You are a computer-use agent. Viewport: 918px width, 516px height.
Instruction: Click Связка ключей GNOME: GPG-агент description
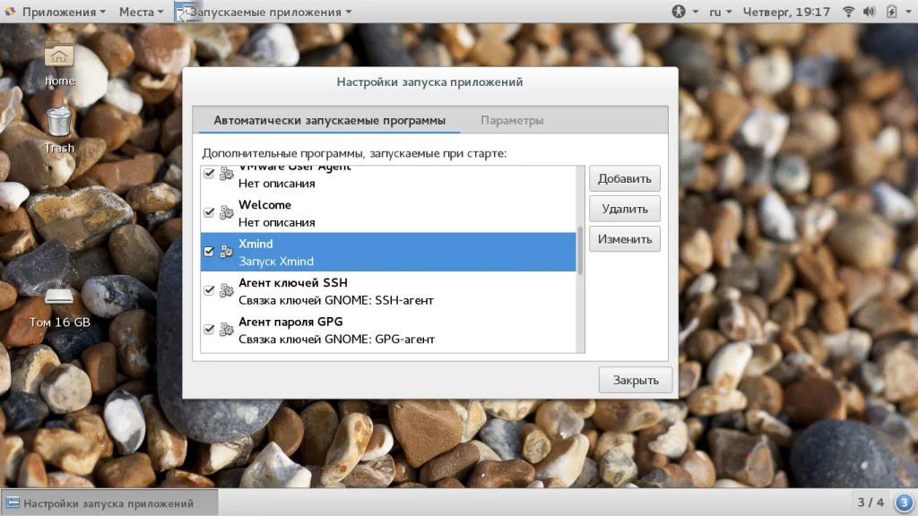pos(337,340)
